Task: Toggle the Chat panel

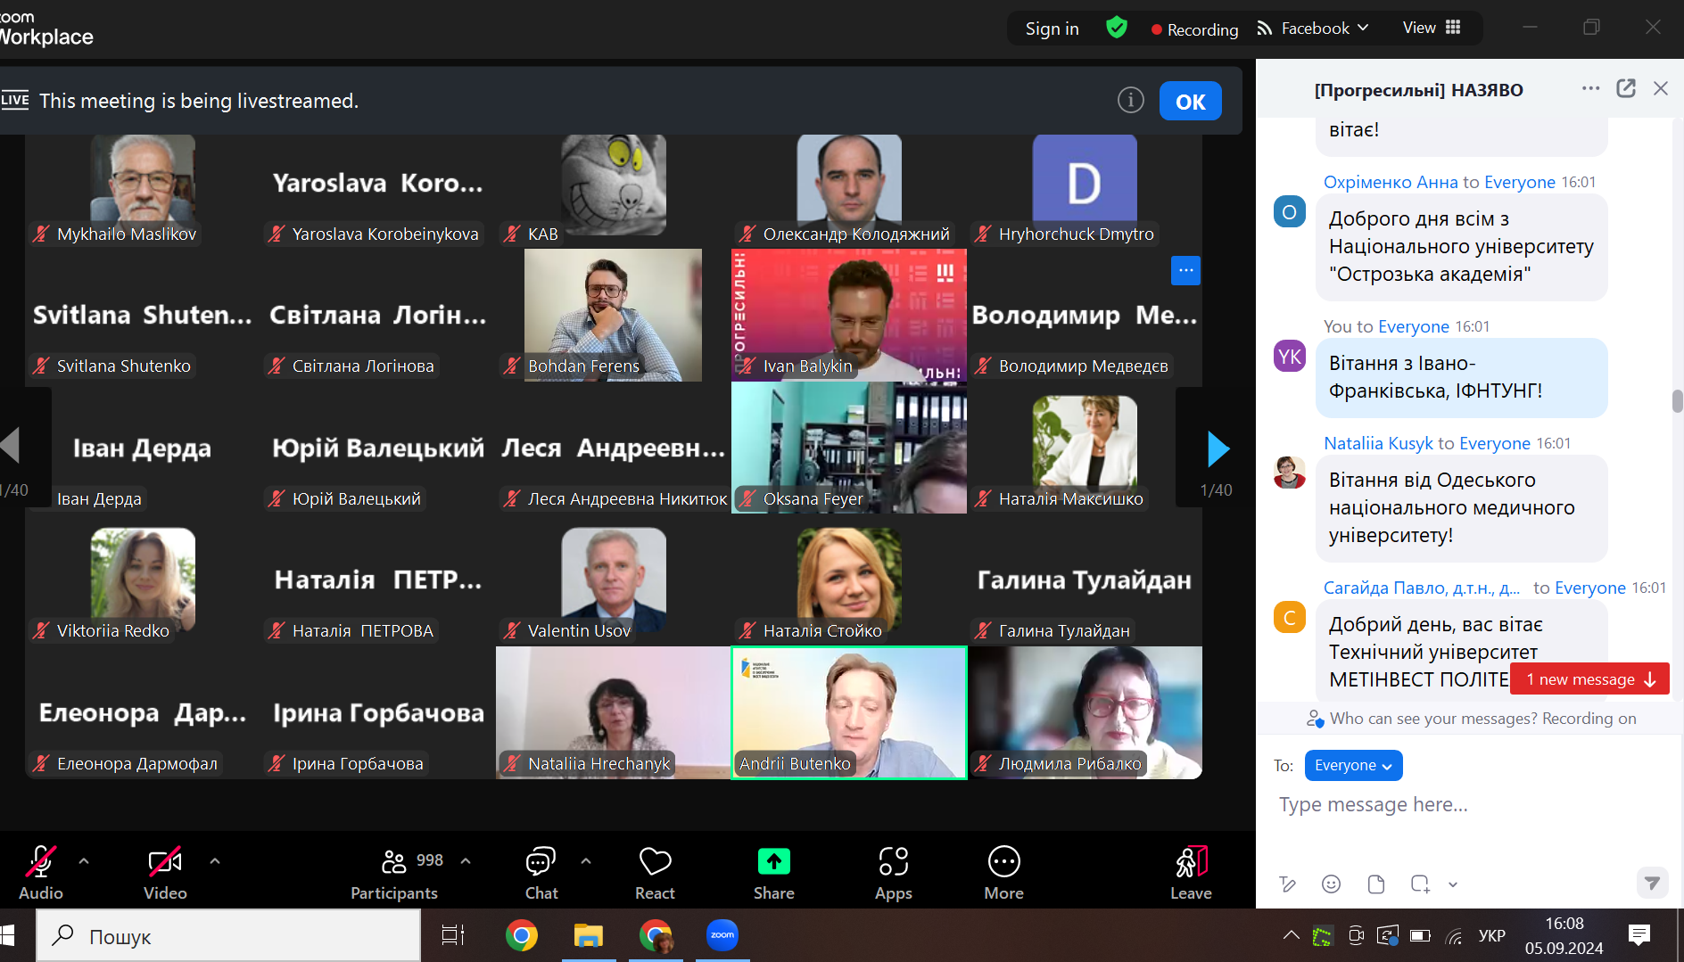Action: [x=541, y=872]
